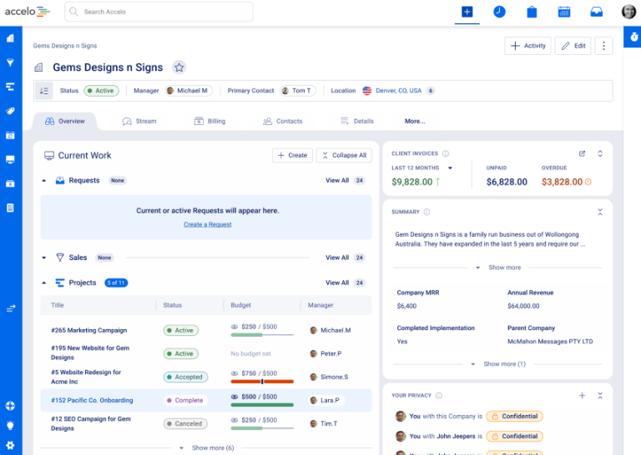Screen dimensions: 641x455
Task: Favorite Gems Designs n Signs with star icon
Action: pyautogui.click(x=179, y=67)
